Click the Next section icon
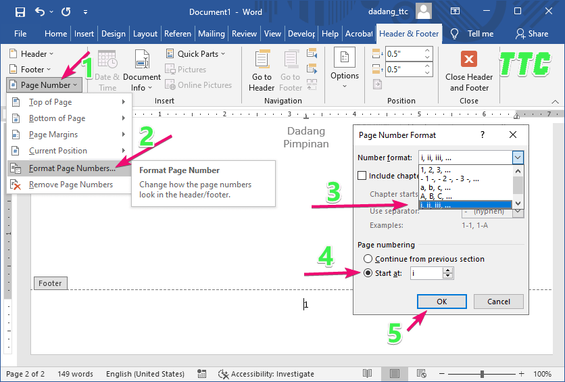The image size is (565, 382). (x=312, y=68)
